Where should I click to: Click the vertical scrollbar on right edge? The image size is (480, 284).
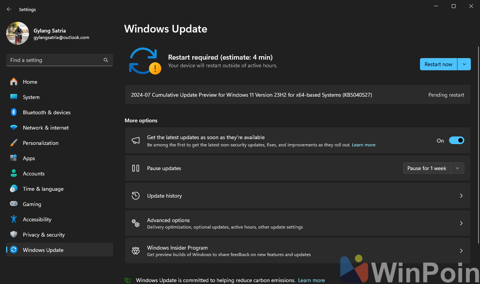(x=478, y=145)
